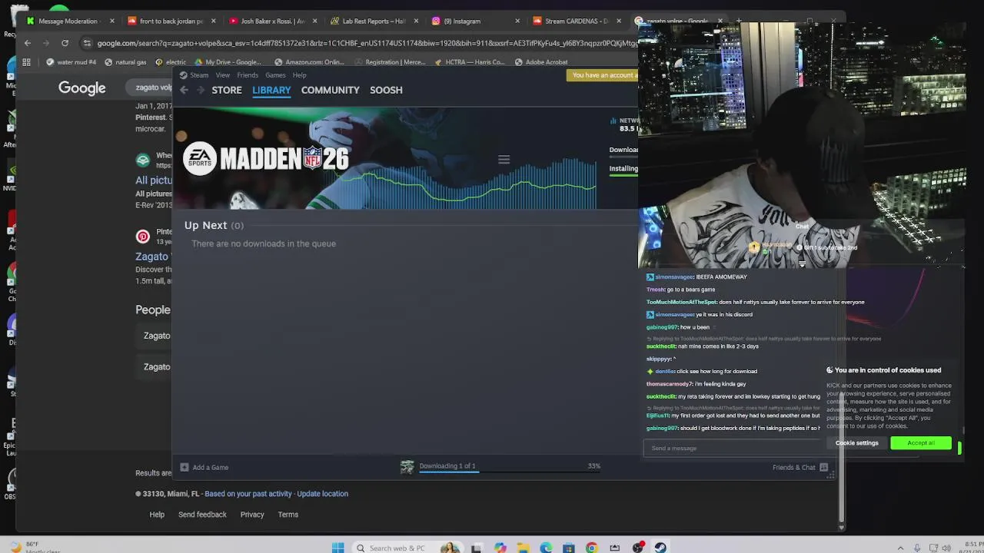Image resolution: width=984 pixels, height=553 pixels.
Task: Switch to the Steam LIBRARY tab
Action: coord(271,90)
